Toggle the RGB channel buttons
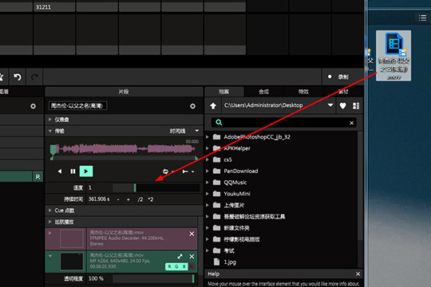431x287 pixels. pos(176,266)
